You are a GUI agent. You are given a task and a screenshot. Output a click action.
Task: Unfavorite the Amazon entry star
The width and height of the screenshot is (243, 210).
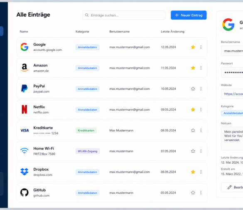[x=193, y=68]
